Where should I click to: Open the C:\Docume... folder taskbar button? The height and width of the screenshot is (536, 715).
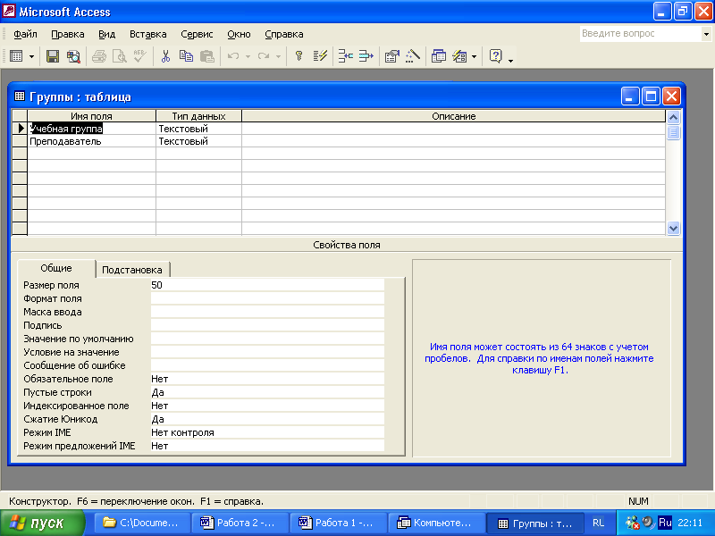click(x=142, y=523)
